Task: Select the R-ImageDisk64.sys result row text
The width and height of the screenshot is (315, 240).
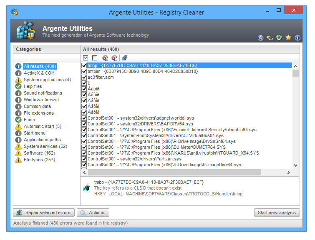Action: coord(164,165)
